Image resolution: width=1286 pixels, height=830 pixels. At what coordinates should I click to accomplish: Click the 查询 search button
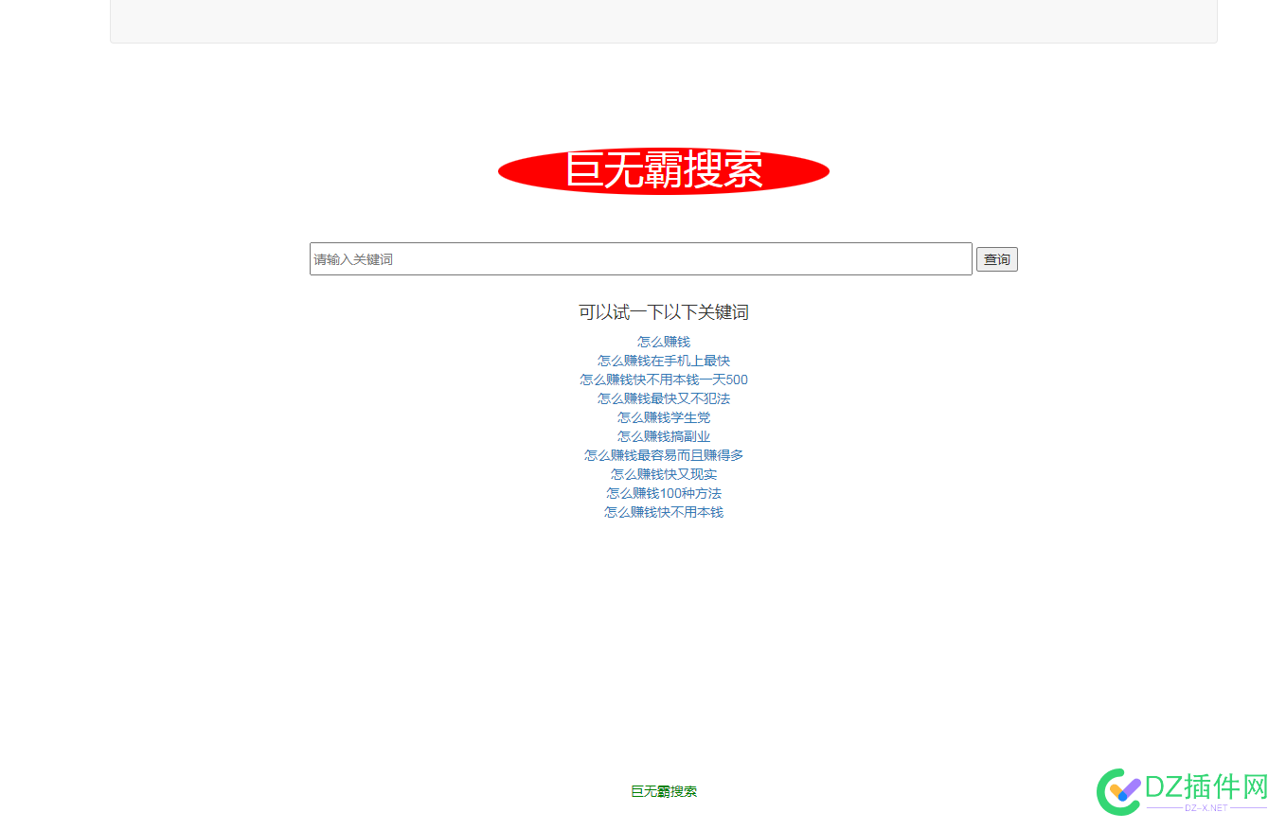(x=997, y=259)
